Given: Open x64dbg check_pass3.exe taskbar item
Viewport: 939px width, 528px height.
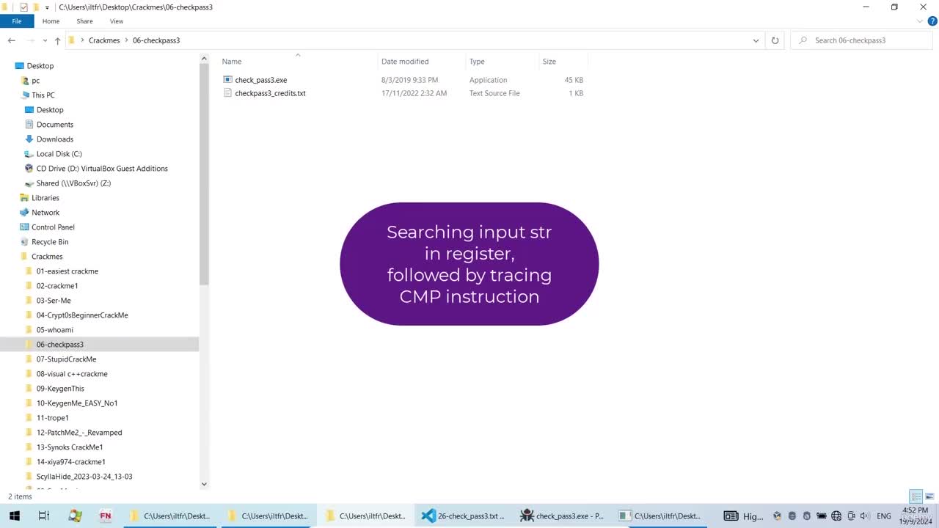Looking at the screenshot, I should pyautogui.click(x=561, y=516).
